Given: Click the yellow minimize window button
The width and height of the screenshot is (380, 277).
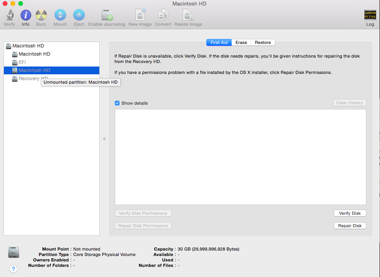Looking at the screenshot, I should click(x=13, y=4).
